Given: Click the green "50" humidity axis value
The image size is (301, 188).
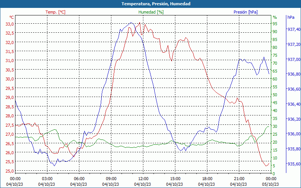Looking at the screenshot, I should (275, 95).
